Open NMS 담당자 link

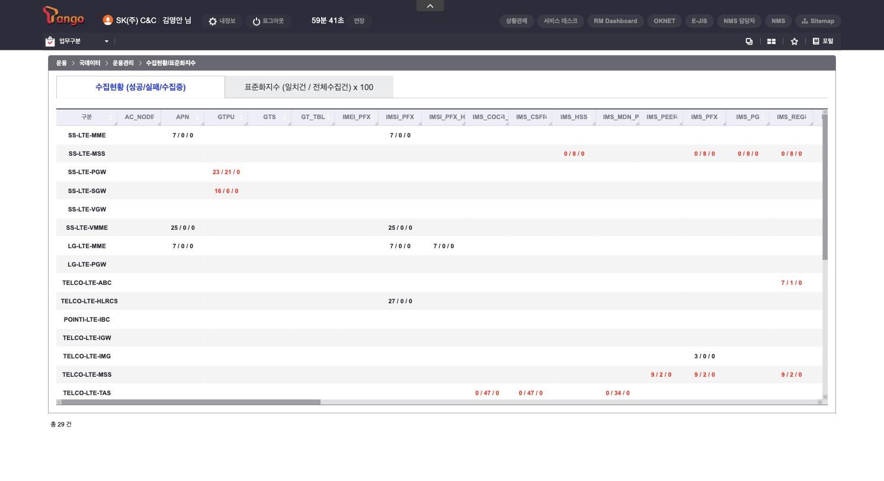[739, 21]
